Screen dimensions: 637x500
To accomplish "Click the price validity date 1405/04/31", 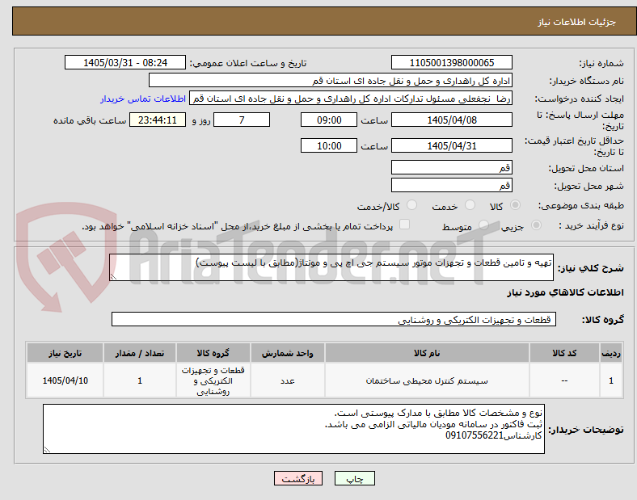I will pyautogui.click(x=452, y=145).
